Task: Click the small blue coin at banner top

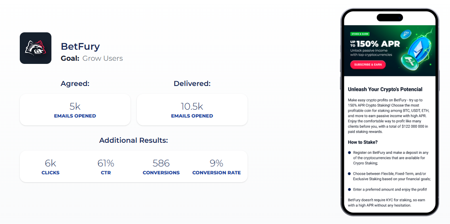Action: pos(406,34)
